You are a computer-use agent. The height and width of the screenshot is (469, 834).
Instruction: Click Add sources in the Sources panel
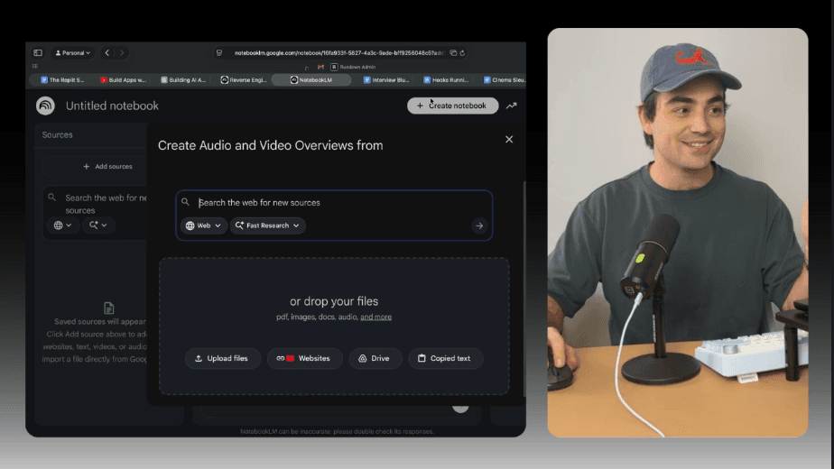tap(107, 167)
